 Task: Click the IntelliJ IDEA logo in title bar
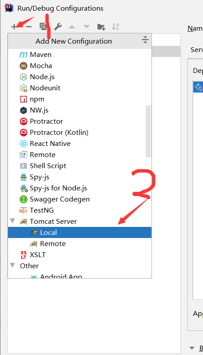coord(9,8)
